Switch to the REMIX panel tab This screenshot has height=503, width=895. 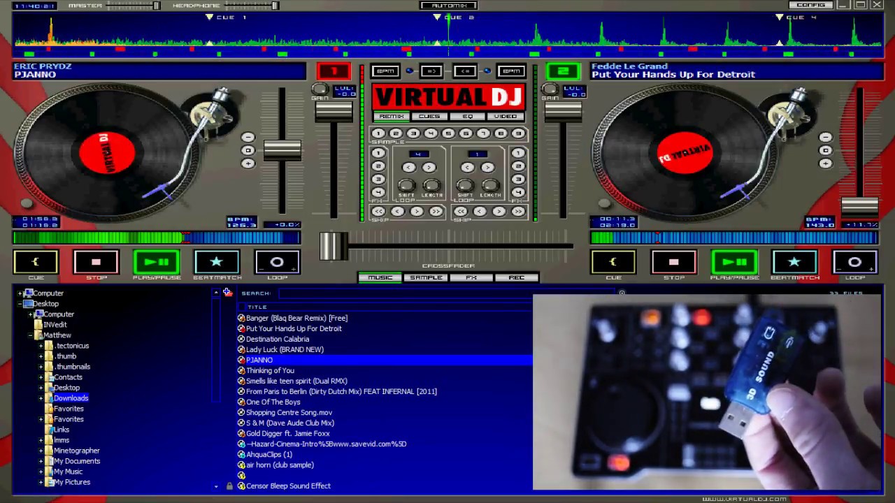coord(392,117)
